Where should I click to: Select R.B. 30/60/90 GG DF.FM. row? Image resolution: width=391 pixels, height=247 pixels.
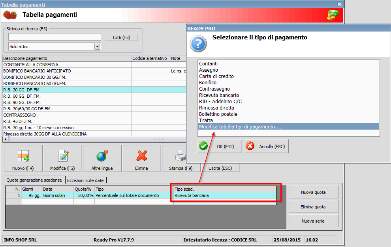click(x=94, y=109)
